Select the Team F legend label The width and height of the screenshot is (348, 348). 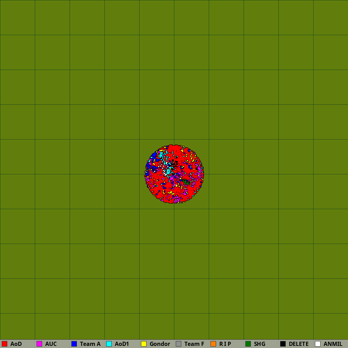tap(194, 344)
